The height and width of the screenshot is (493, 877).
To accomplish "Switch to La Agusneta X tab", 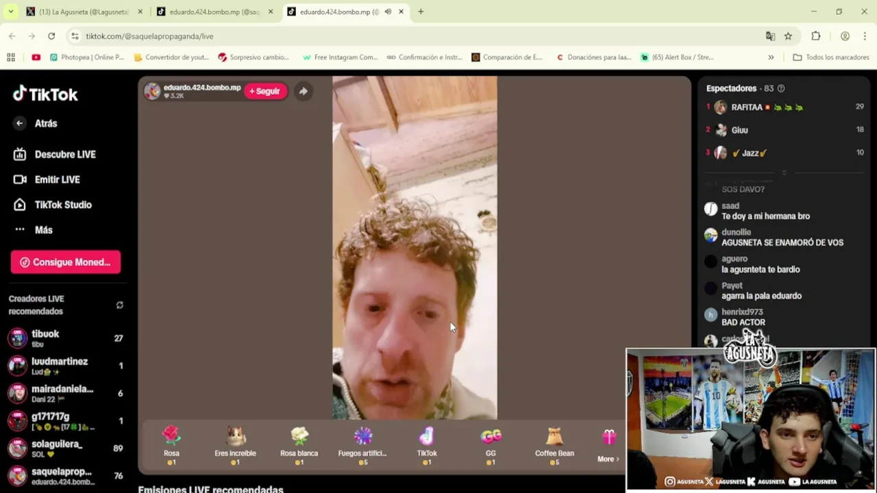I will click(x=84, y=12).
